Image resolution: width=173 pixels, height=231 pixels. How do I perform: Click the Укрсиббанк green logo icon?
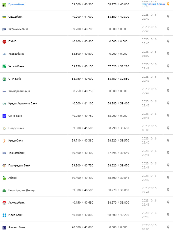tap(4, 66)
